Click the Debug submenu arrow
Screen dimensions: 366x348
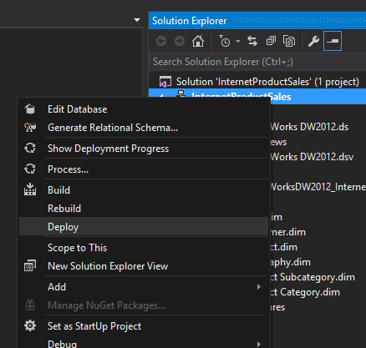pos(259,345)
